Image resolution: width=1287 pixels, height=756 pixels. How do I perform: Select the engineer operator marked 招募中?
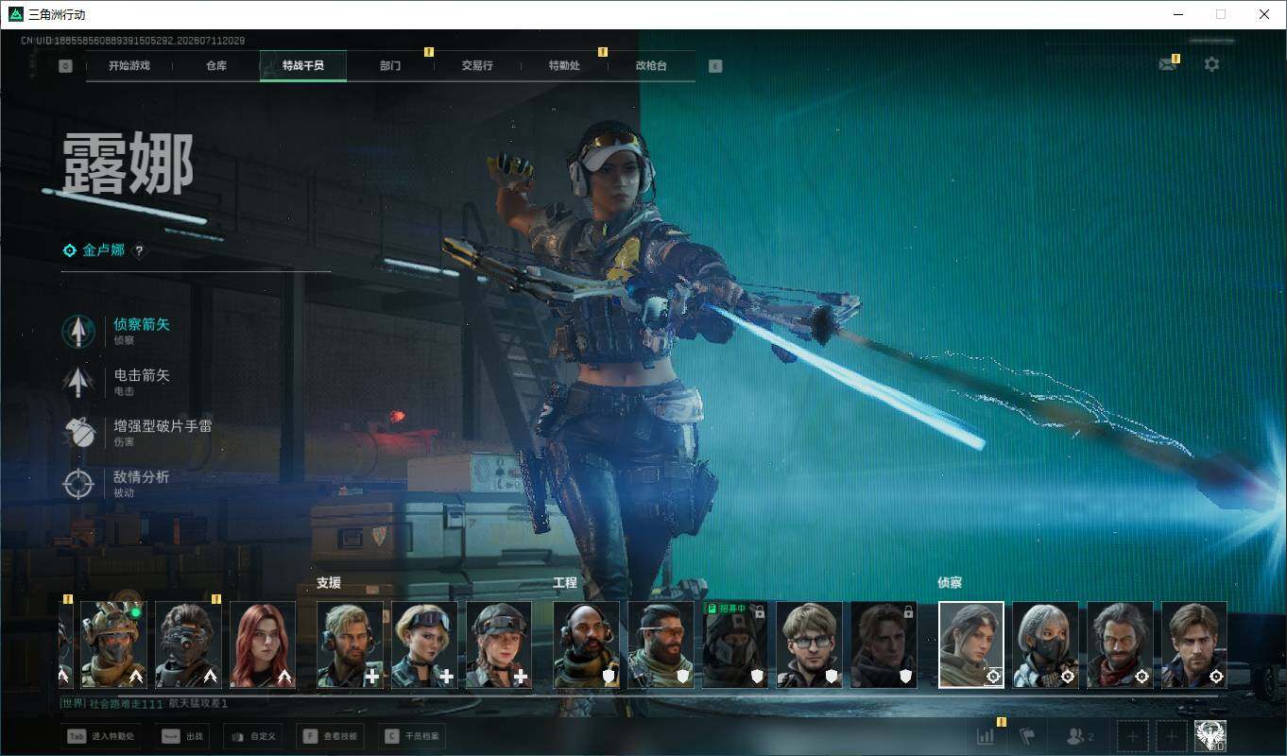[735, 644]
